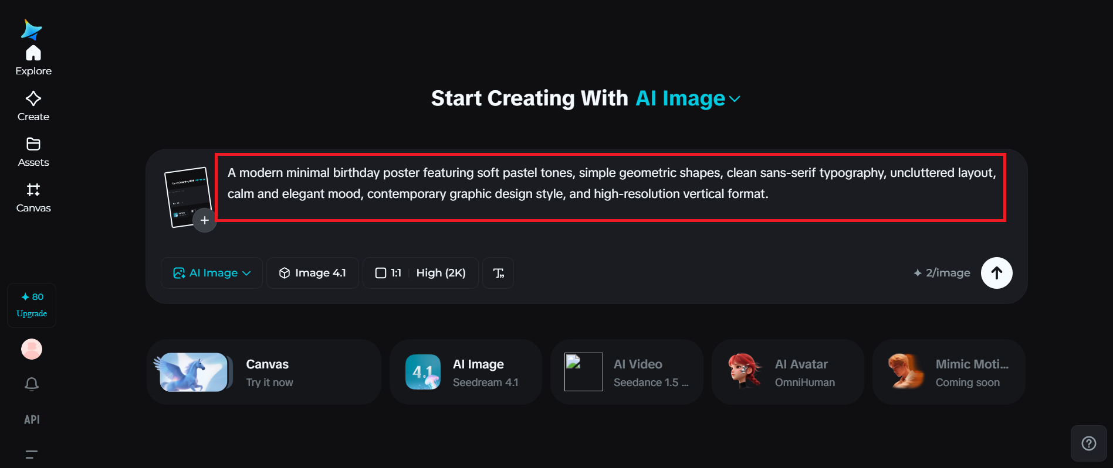This screenshot has height=468, width=1113.
Task: Click the text tool T icon
Action: click(x=498, y=273)
